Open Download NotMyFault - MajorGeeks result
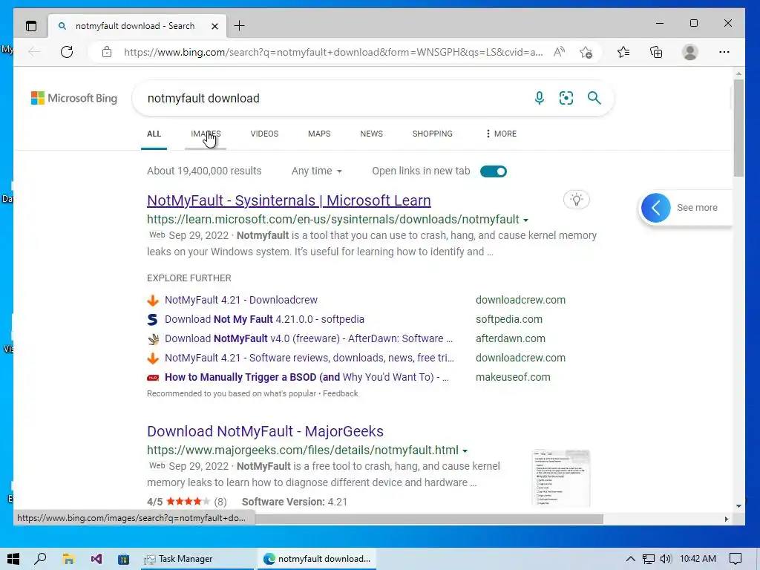This screenshot has height=570, width=760. pos(265,431)
